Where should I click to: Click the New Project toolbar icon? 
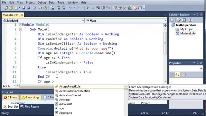coord(6,8)
